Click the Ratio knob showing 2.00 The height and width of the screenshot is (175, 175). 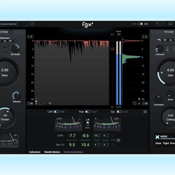5,72
